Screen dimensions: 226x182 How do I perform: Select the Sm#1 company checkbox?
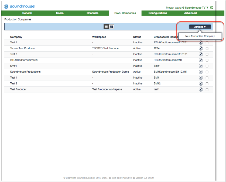coord(207,66)
